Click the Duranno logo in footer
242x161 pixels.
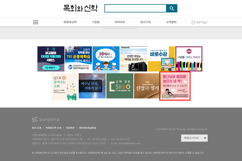coord(46,120)
